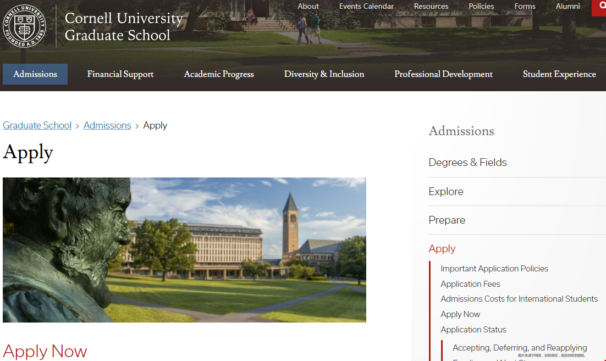
Task: Open Financial Support nav item
Action: pyautogui.click(x=120, y=74)
